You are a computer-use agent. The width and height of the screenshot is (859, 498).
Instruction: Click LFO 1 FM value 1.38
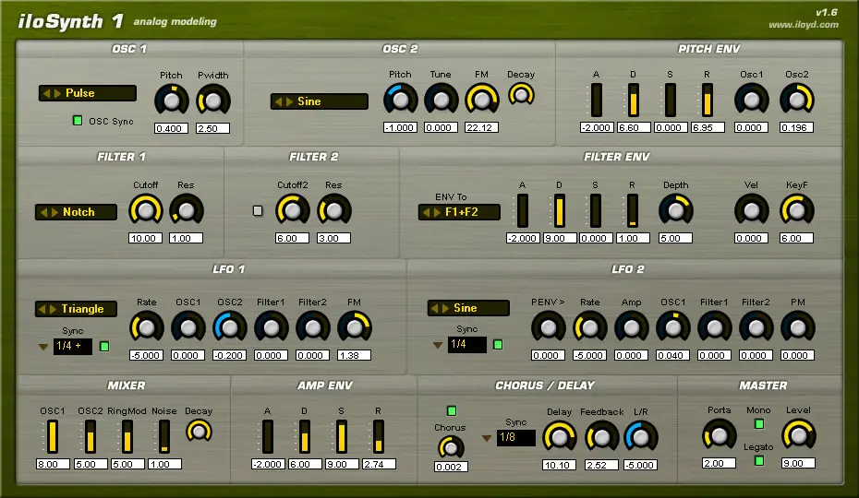[x=354, y=355]
